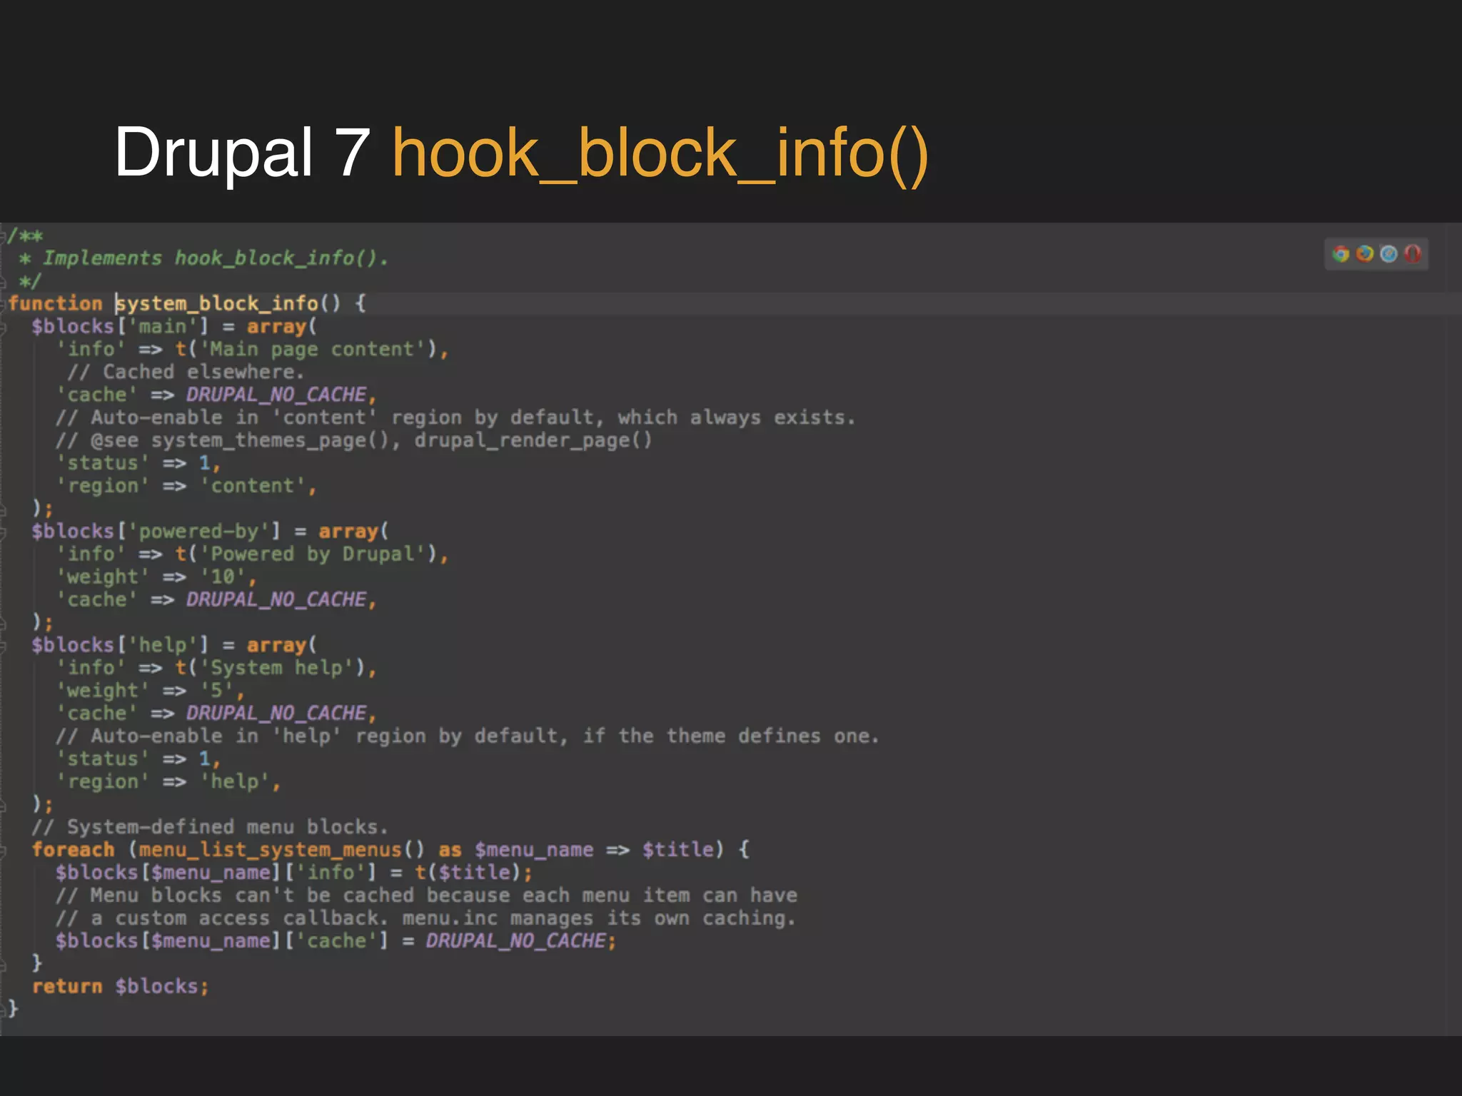Click 't($title);' call
This screenshot has width=1462, height=1096.
tap(473, 873)
